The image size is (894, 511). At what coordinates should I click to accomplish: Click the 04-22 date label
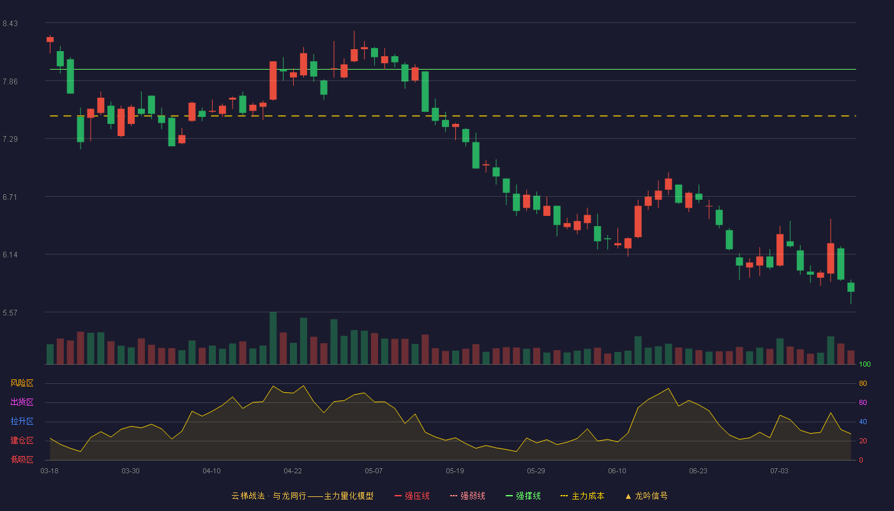click(292, 471)
